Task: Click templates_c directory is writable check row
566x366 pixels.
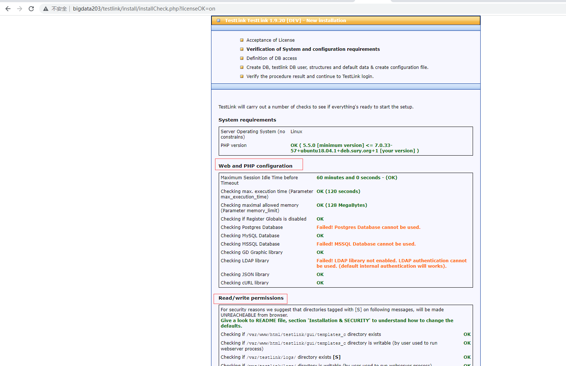Action: (x=329, y=346)
